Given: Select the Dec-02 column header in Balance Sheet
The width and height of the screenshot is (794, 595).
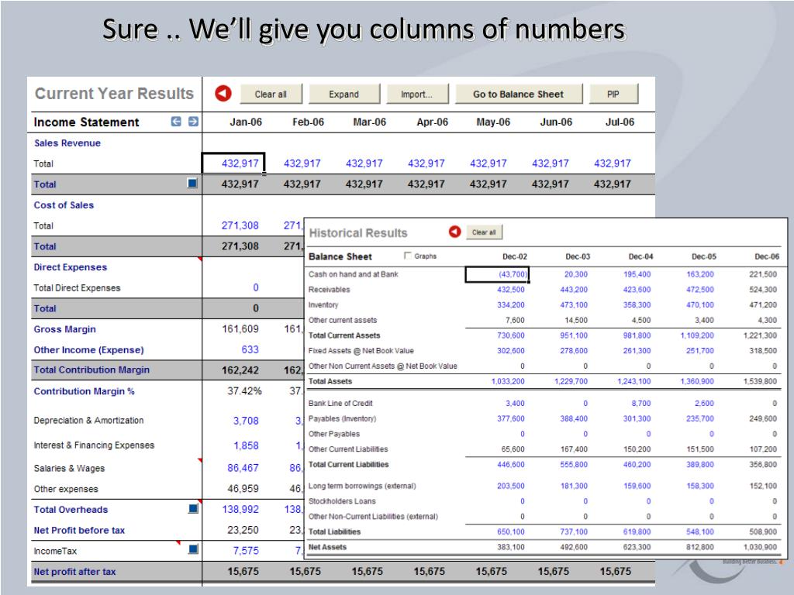Looking at the screenshot, I should 515,256.
